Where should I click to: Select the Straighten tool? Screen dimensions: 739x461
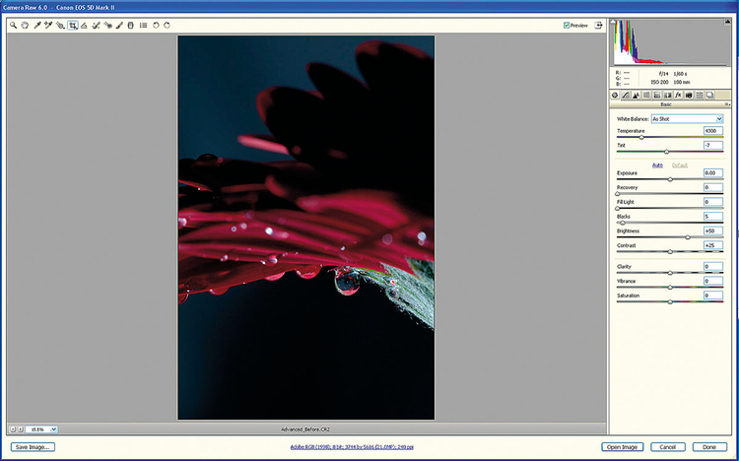click(84, 26)
